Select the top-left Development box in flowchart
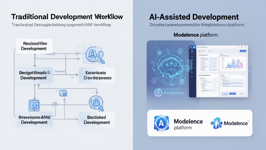266x150 pixels. [34, 46]
